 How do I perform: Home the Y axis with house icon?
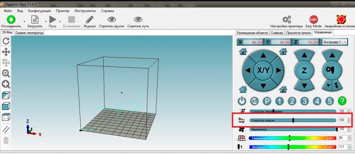(283, 52)
